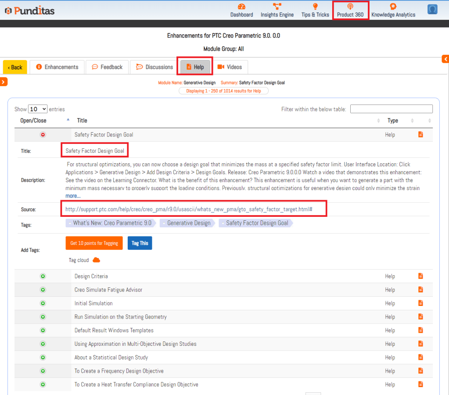Switch to the Videos tab
The image size is (449, 395).
pyautogui.click(x=230, y=67)
